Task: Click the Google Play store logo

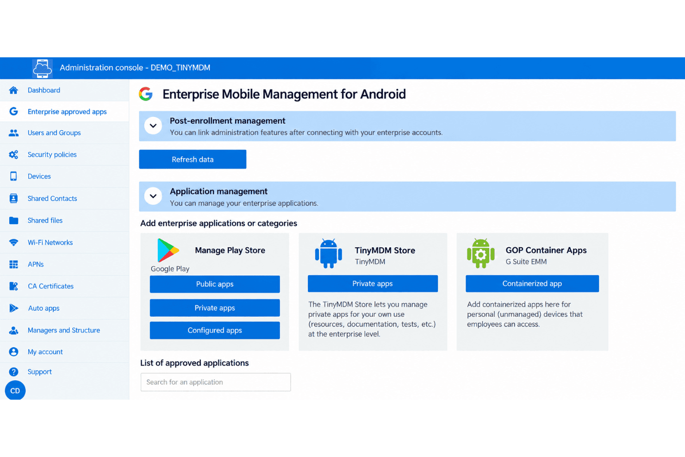Action: click(x=168, y=250)
